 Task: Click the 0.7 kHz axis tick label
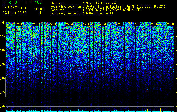pyautogui.click(x=3, y=92)
